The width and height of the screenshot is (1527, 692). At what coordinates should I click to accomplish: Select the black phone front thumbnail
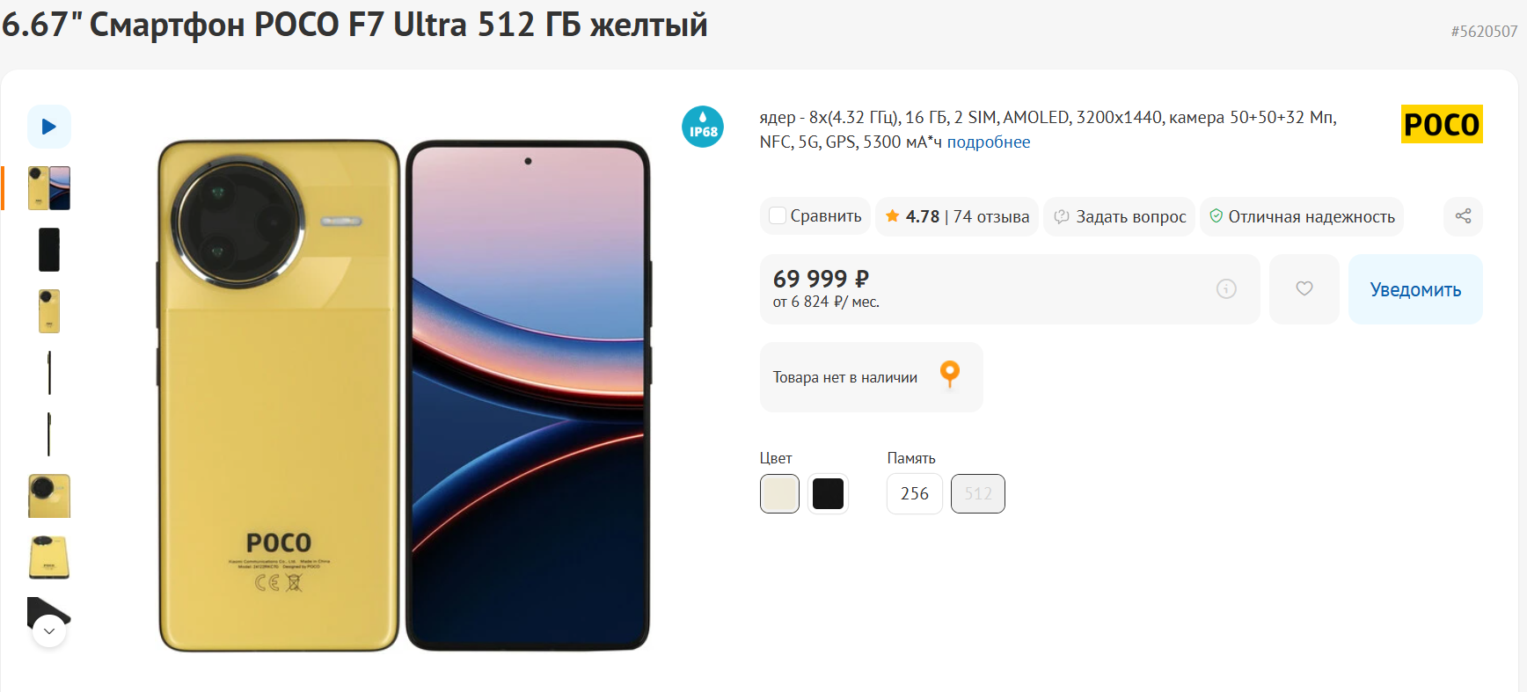(x=49, y=250)
